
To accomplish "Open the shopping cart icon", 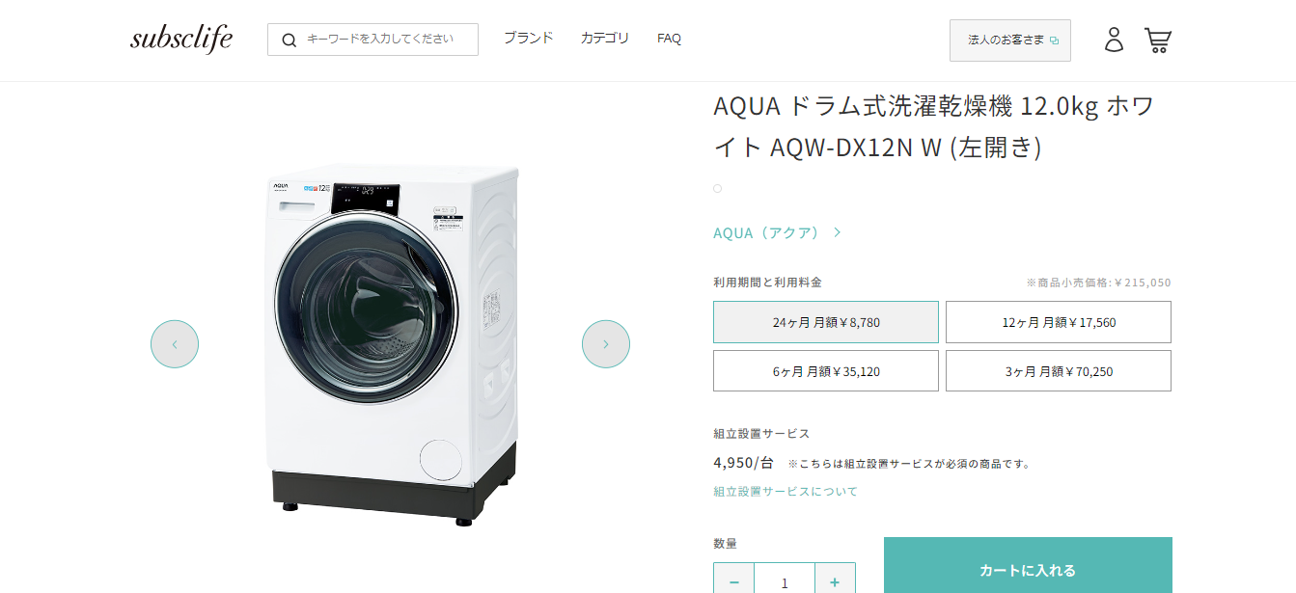I will point(1157,40).
